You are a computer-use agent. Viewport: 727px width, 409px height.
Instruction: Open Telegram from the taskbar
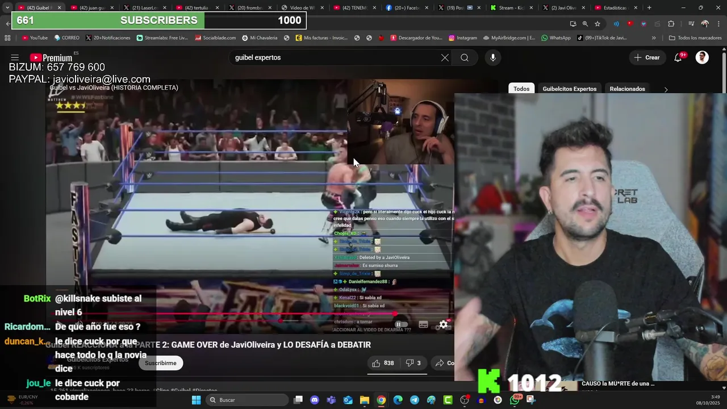coord(415,400)
